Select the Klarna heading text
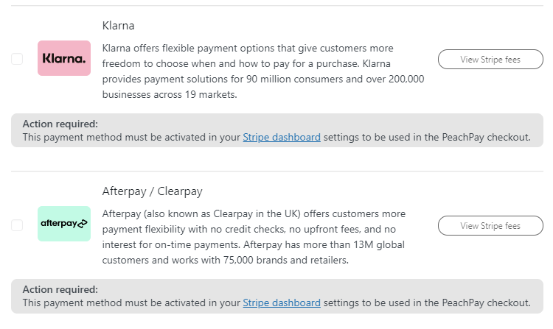 point(118,26)
